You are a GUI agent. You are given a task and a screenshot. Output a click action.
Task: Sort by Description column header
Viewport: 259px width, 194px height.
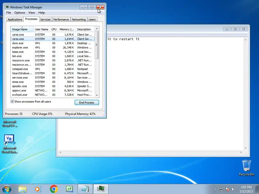85,29
